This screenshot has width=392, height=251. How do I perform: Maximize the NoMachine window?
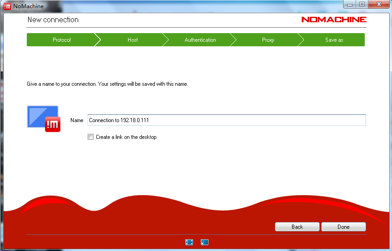click(x=362, y=4)
